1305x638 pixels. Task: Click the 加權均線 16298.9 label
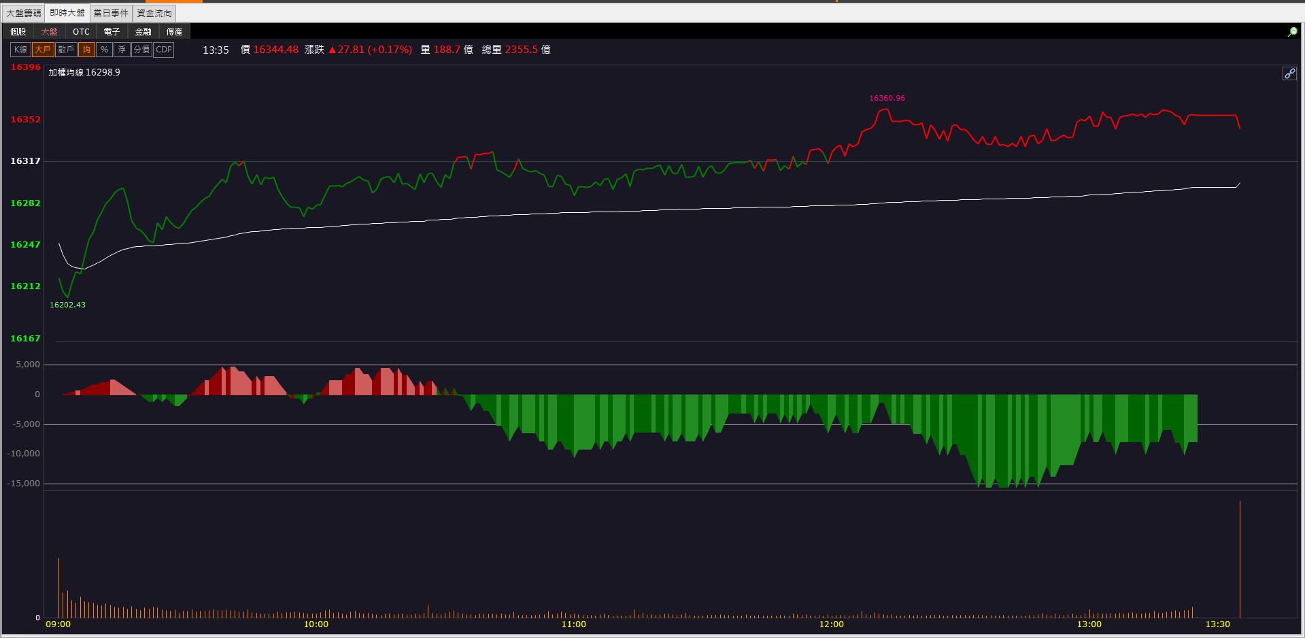tap(84, 72)
